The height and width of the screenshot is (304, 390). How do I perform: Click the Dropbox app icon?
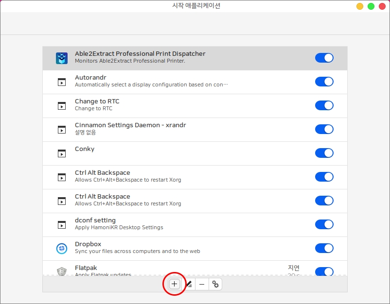[x=62, y=249]
